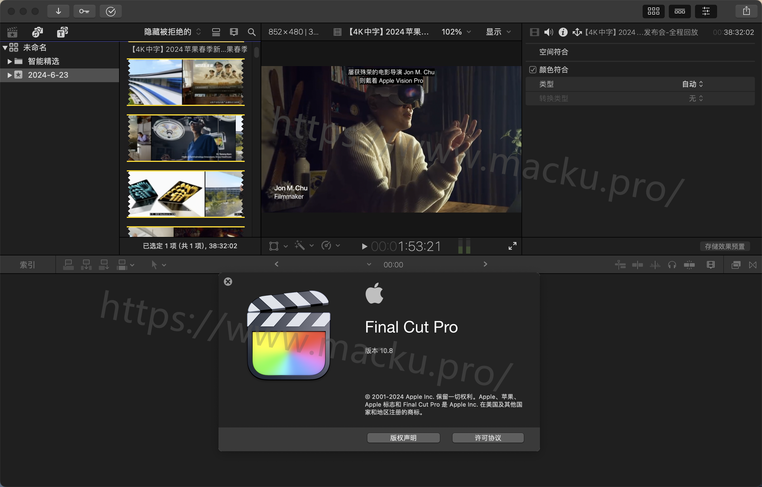Go forward in timeline history
This screenshot has width=762, height=487.
click(485, 264)
